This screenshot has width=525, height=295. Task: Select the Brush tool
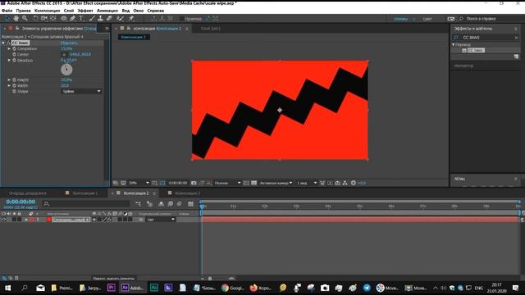[92, 18]
